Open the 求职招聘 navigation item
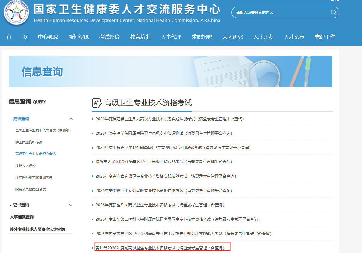362x253 pixels. pyautogui.click(x=202, y=37)
